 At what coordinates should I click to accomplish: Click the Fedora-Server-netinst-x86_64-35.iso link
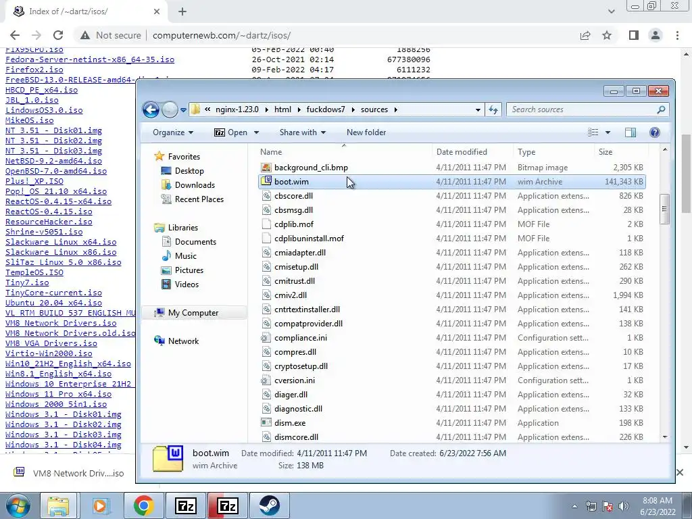tap(90, 59)
